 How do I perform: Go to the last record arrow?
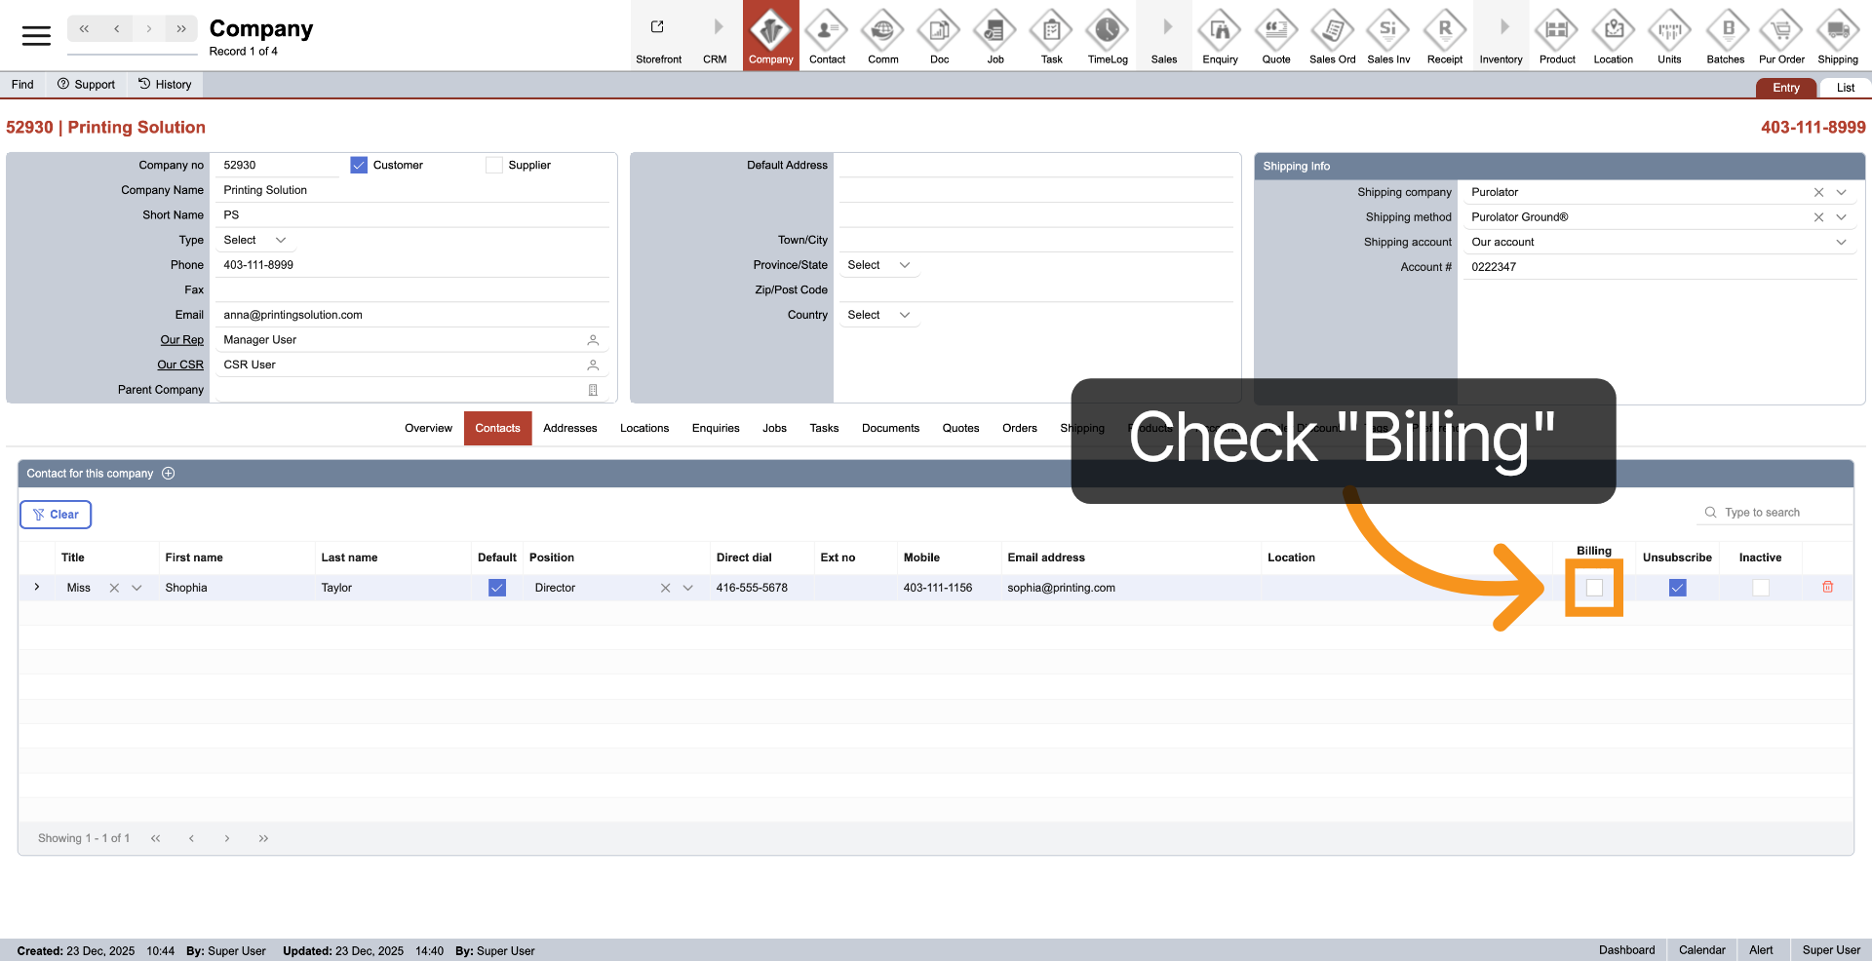tap(181, 29)
